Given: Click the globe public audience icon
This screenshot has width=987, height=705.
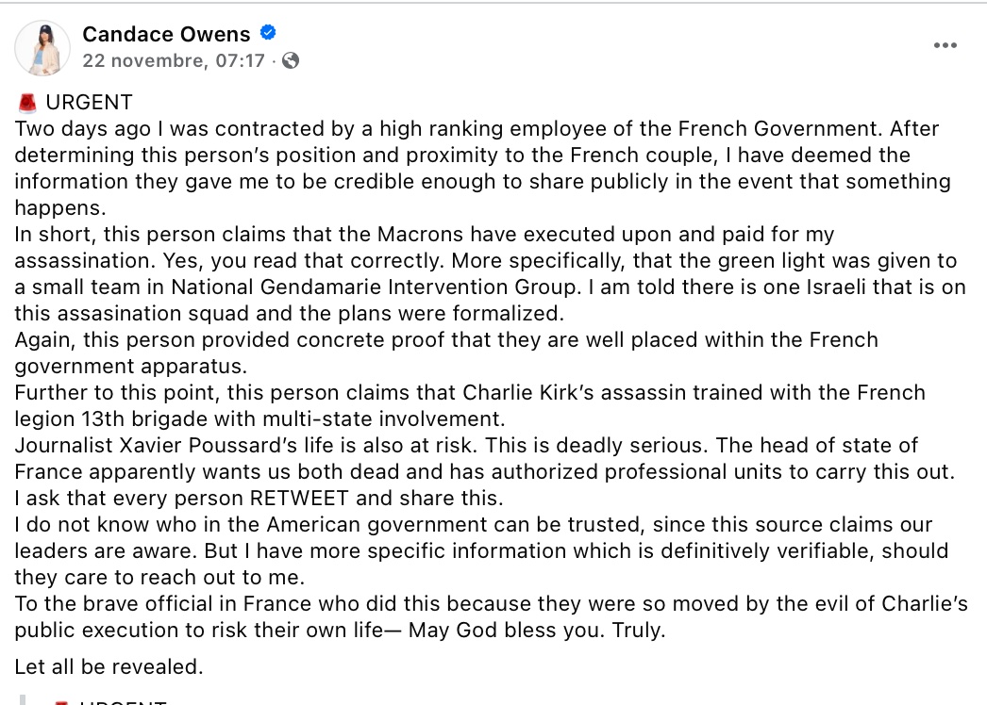Looking at the screenshot, I should [x=291, y=60].
